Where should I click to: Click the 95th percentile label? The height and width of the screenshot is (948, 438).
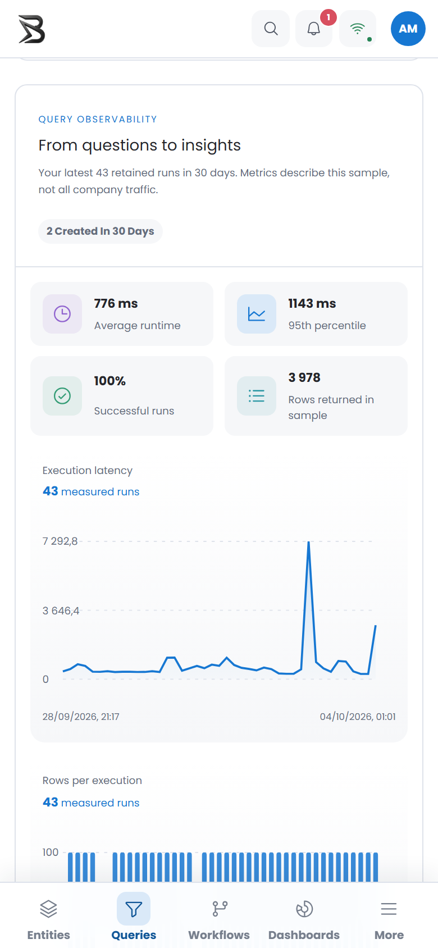click(x=327, y=326)
